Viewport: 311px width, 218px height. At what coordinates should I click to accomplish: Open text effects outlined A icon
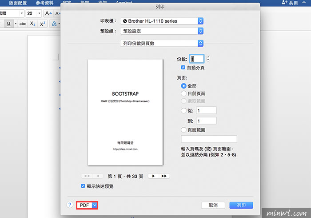(54, 24)
